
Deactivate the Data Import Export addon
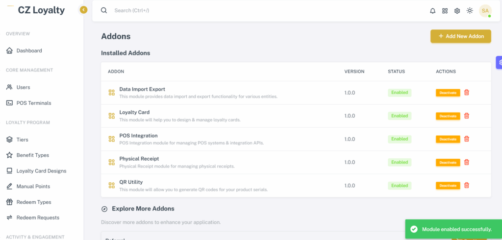[x=448, y=93]
